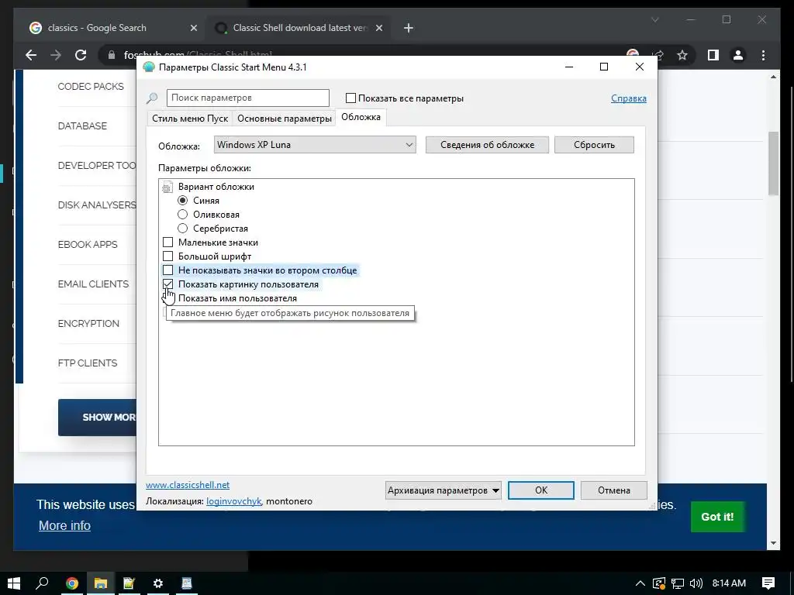Uncheck Показать картинку пользователя
The width and height of the screenshot is (794, 595).
[167, 284]
